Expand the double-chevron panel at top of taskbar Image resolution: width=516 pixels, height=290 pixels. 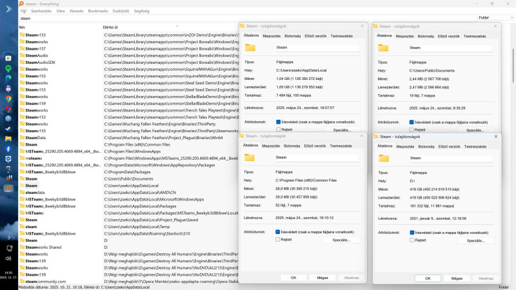9,9
